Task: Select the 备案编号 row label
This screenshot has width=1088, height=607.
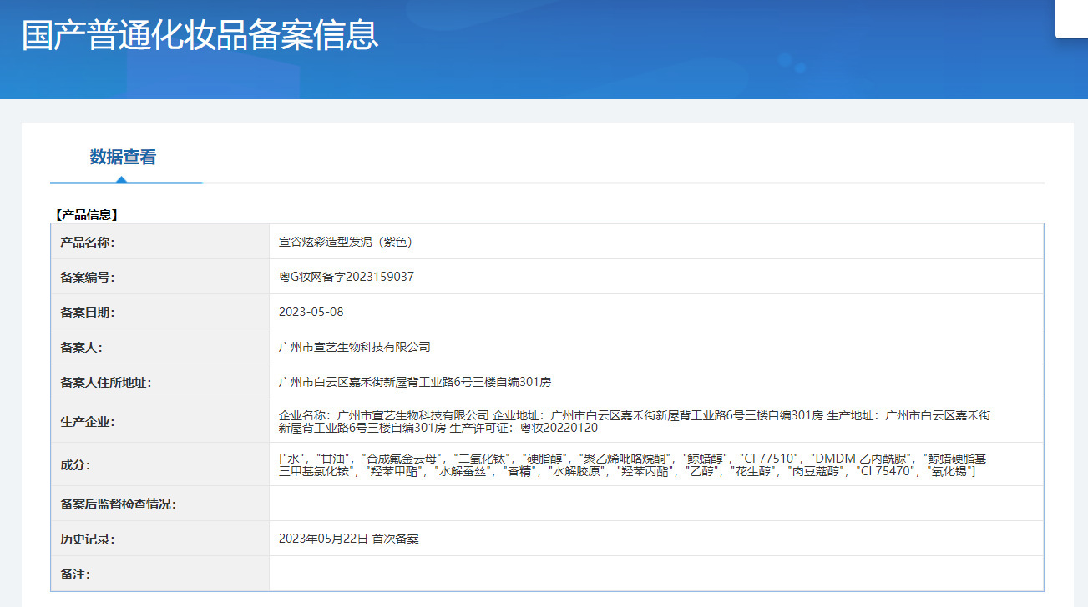Action: point(88,277)
